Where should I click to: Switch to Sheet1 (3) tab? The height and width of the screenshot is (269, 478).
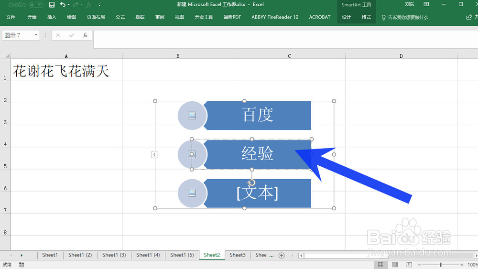(114, 255)
